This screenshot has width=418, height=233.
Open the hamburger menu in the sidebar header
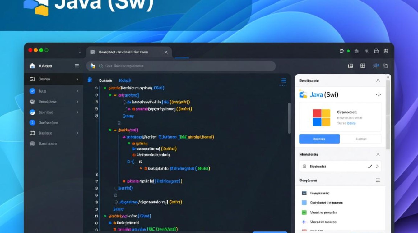tap(77, 66)
